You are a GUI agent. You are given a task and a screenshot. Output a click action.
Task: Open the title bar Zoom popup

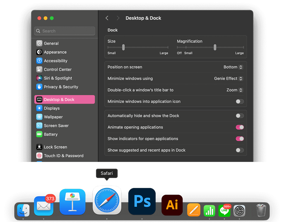pyautogui.click(x=235, y=90)
